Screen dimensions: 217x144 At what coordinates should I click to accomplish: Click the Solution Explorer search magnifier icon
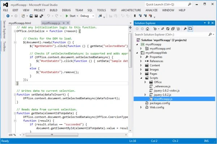(x=210, y=34)
